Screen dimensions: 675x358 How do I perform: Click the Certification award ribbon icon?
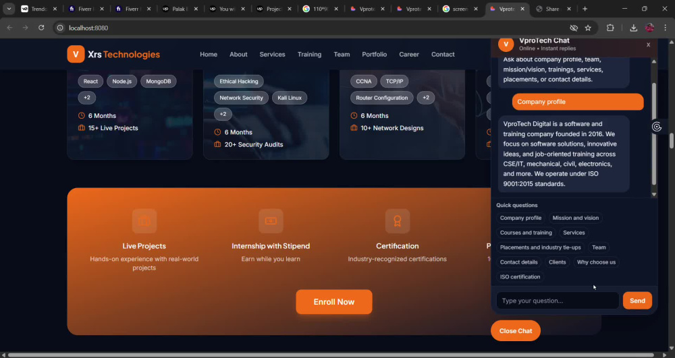tap(398, 221)
